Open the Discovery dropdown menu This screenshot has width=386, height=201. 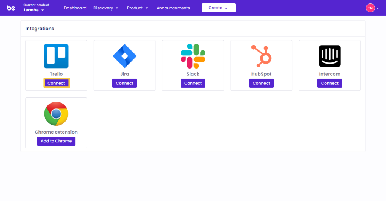[106, 8]
